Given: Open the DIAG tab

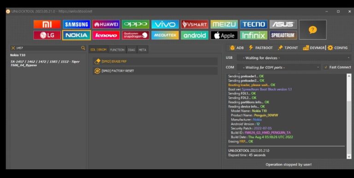Looking at the screenshot, I should [131, 50].
